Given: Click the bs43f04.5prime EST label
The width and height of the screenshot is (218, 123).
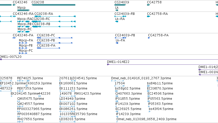Looking at the screenshot, I should 161,109.
